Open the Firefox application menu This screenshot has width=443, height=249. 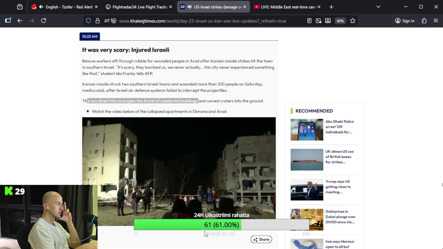click(436, 21)
